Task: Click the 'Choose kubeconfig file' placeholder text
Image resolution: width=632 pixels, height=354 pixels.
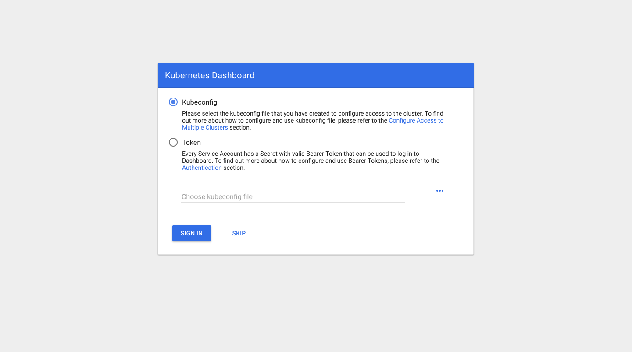Action: pyautogui.click(x=217, y=197)
